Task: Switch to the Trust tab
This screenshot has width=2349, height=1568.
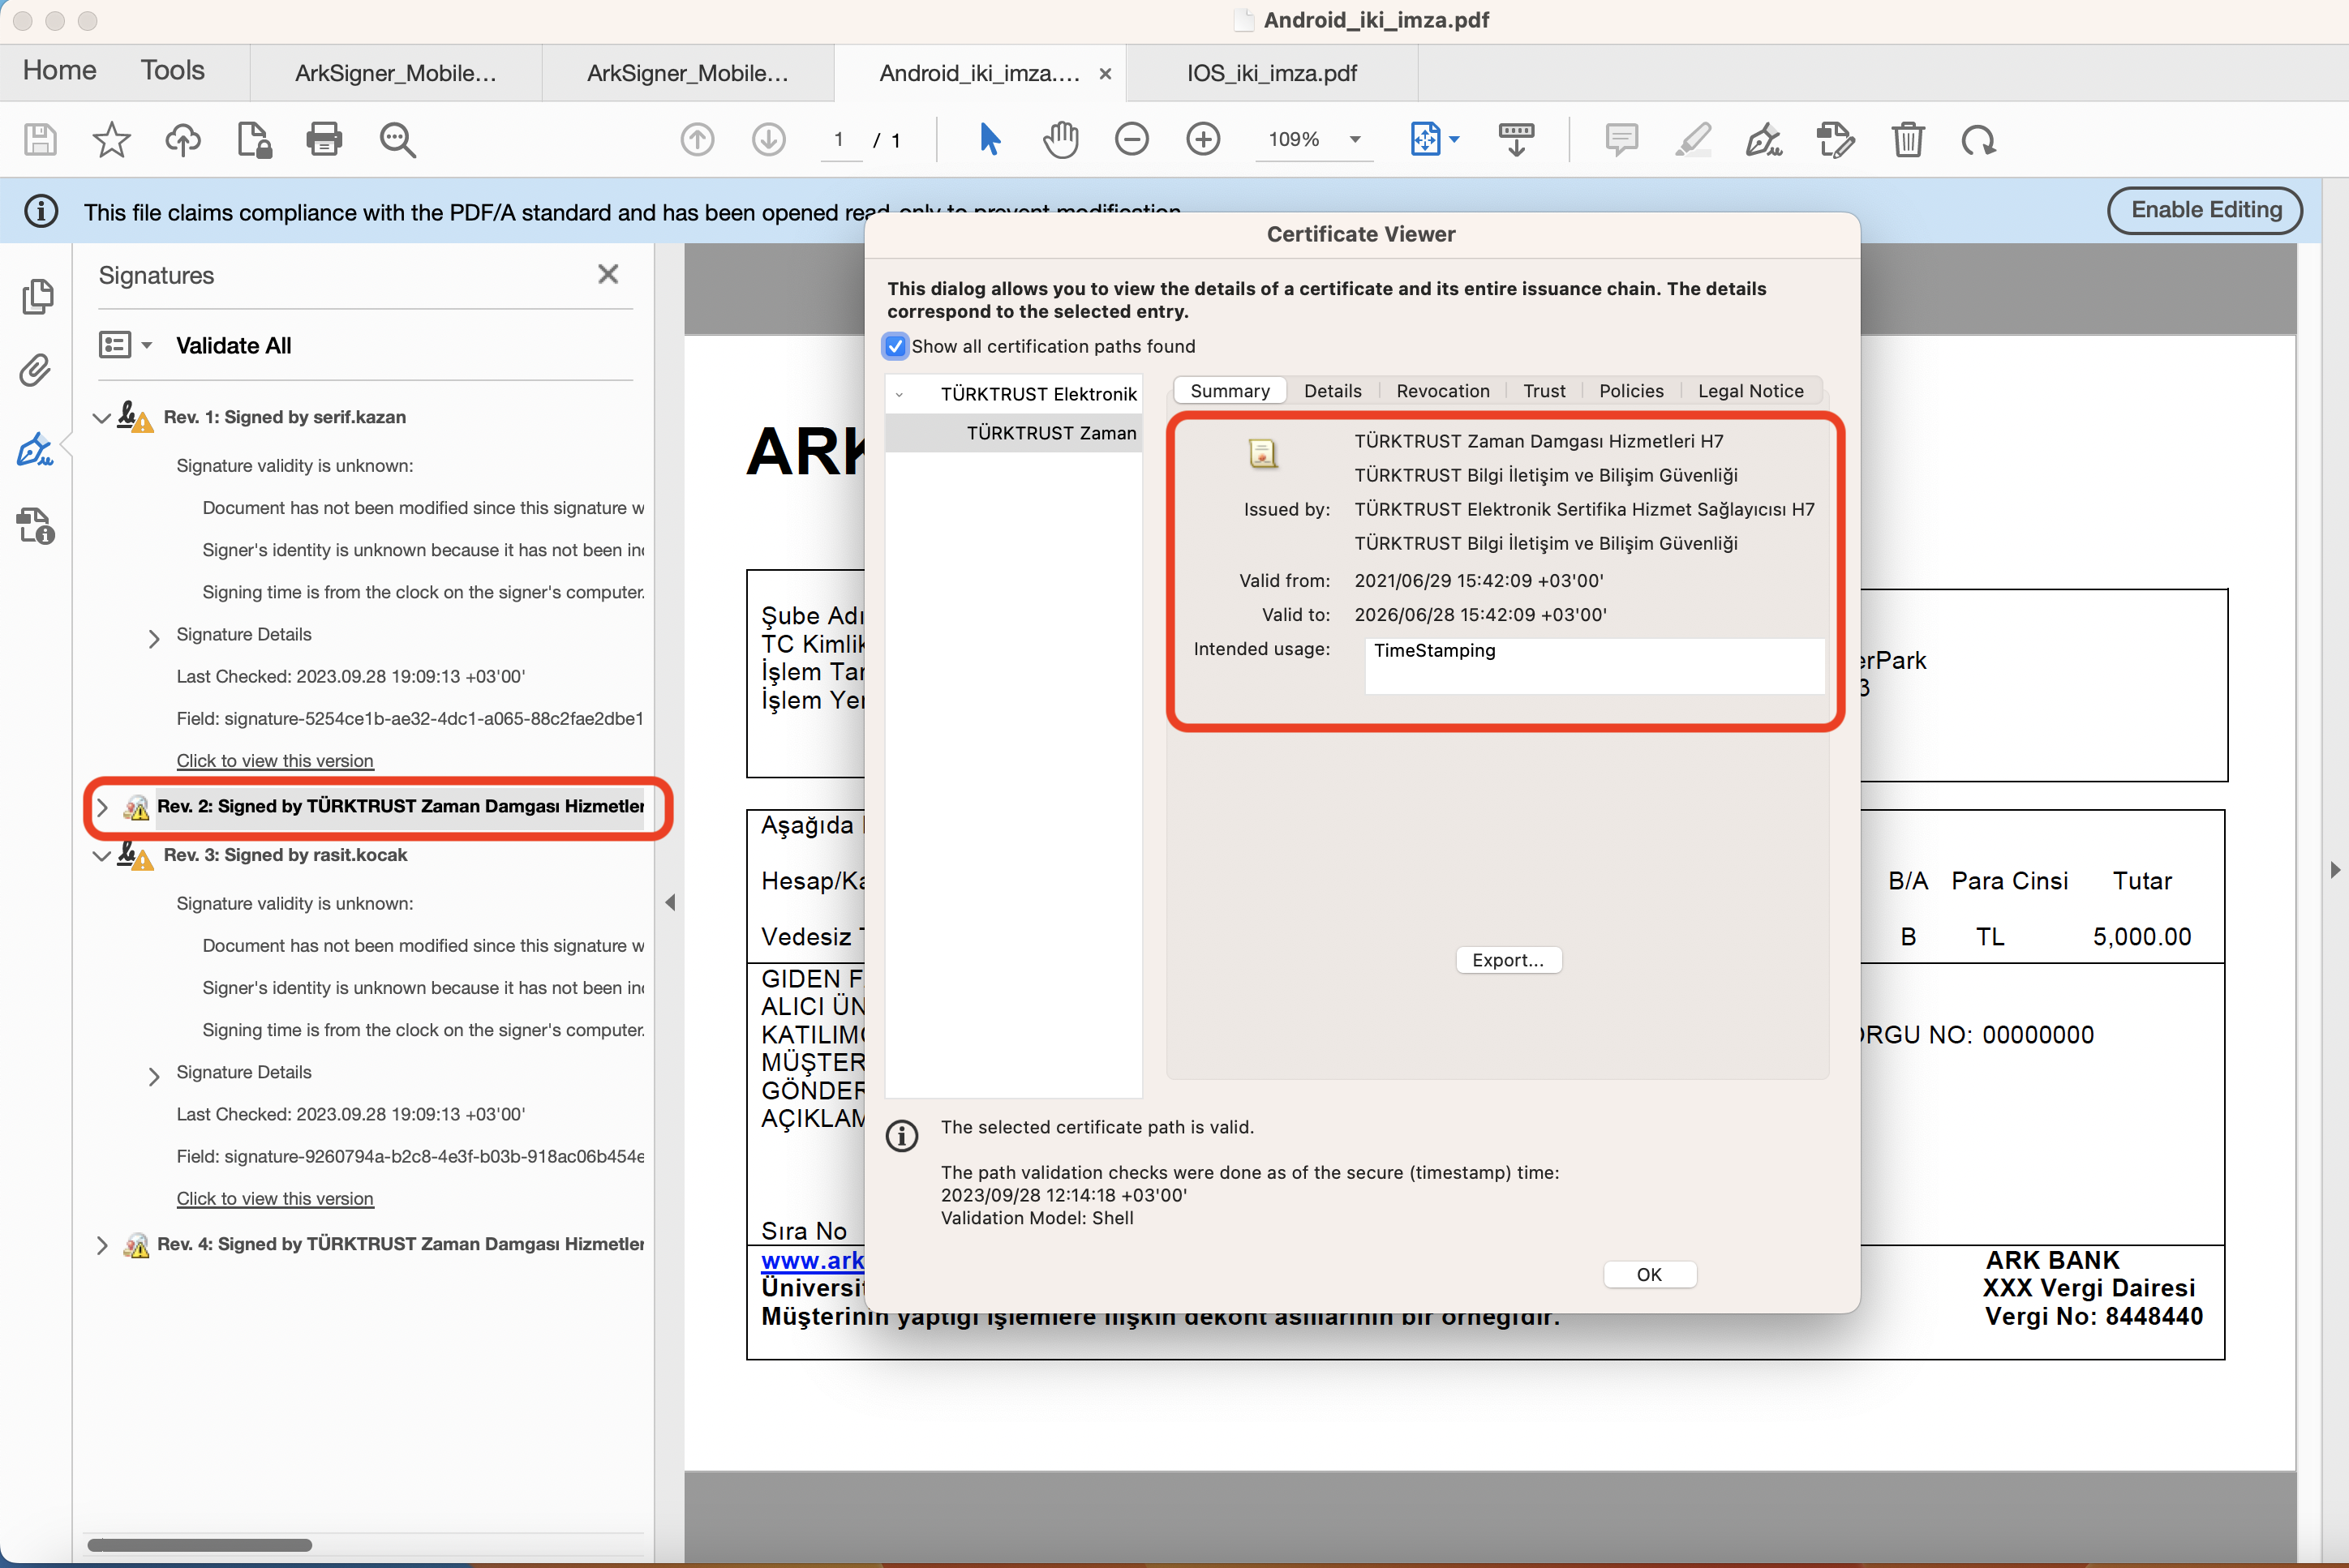Action: (x=1544, y=391)
